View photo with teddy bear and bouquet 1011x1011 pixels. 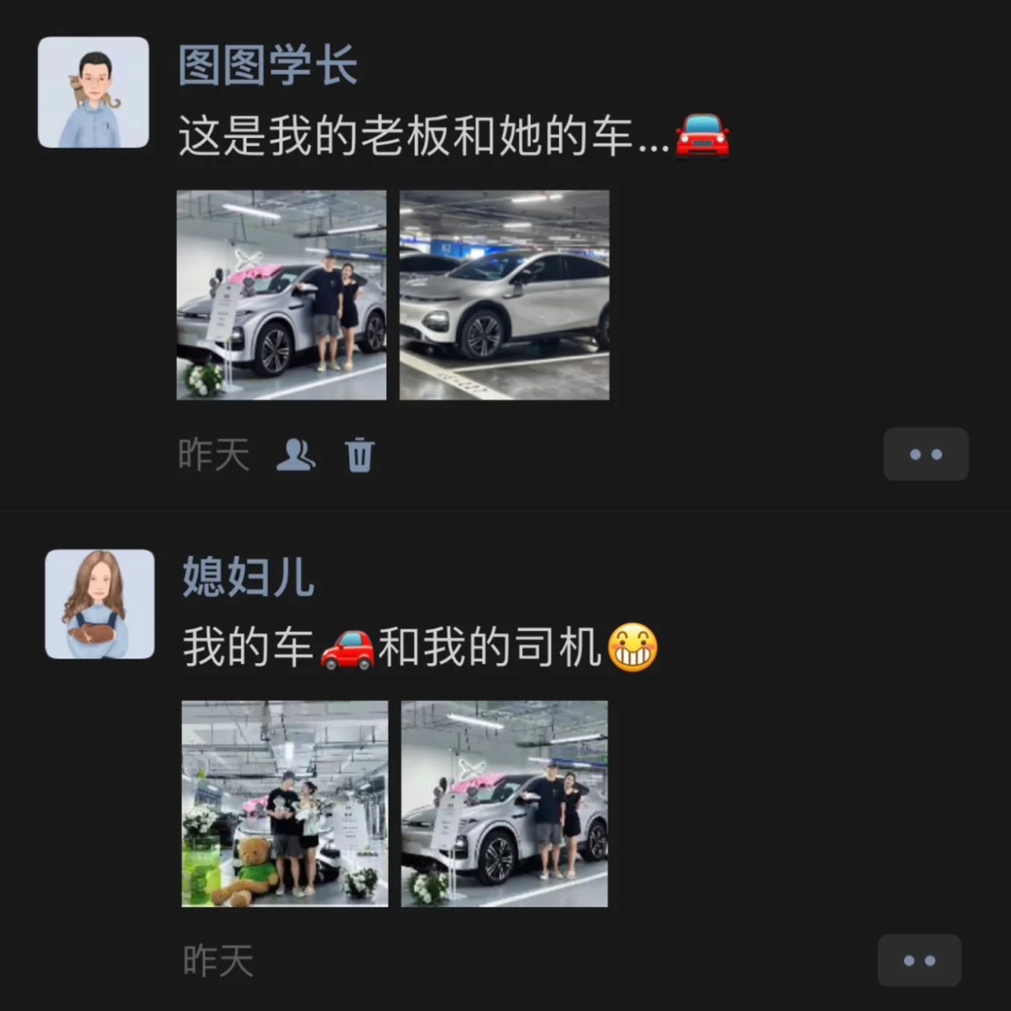(285, 804)
